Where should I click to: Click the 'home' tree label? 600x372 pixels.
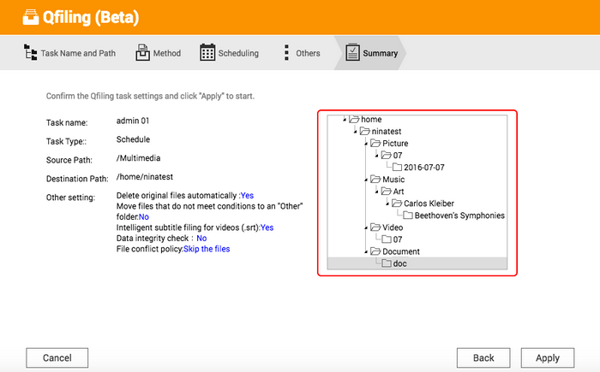pos(371,120)
